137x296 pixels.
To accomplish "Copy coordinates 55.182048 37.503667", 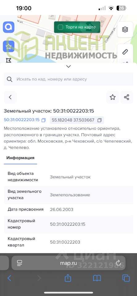I will click(x=100, y=120).
